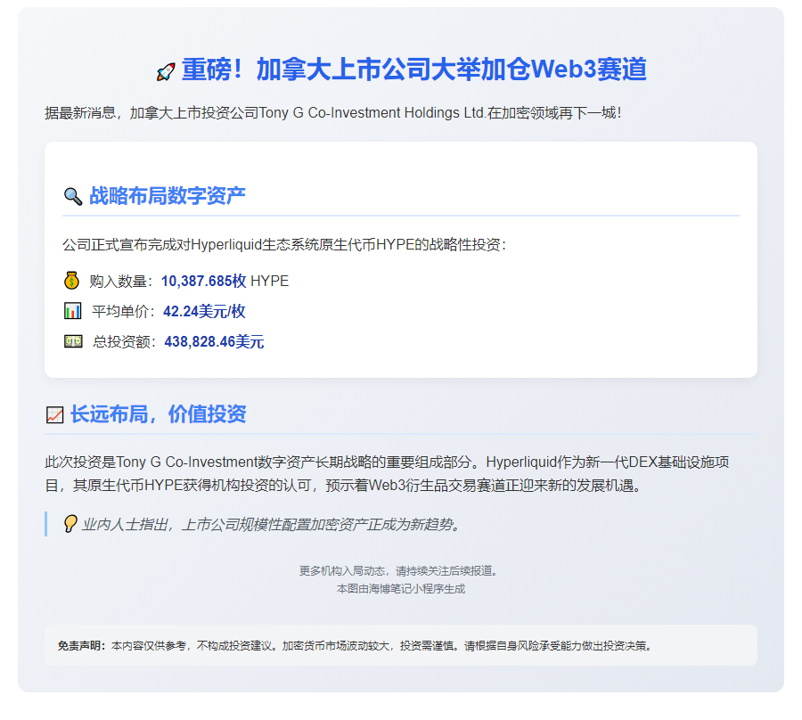The height and width of the screenshot is (720, 802).
Task: Click the rocket emoji beside the headline
Action: (x=166, y=71)
